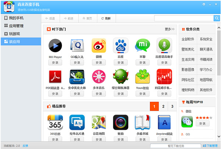Open 我的手机 in sidebar
Image resolution: width=221 pixels, height=149 pixels.
pos(21,18)
